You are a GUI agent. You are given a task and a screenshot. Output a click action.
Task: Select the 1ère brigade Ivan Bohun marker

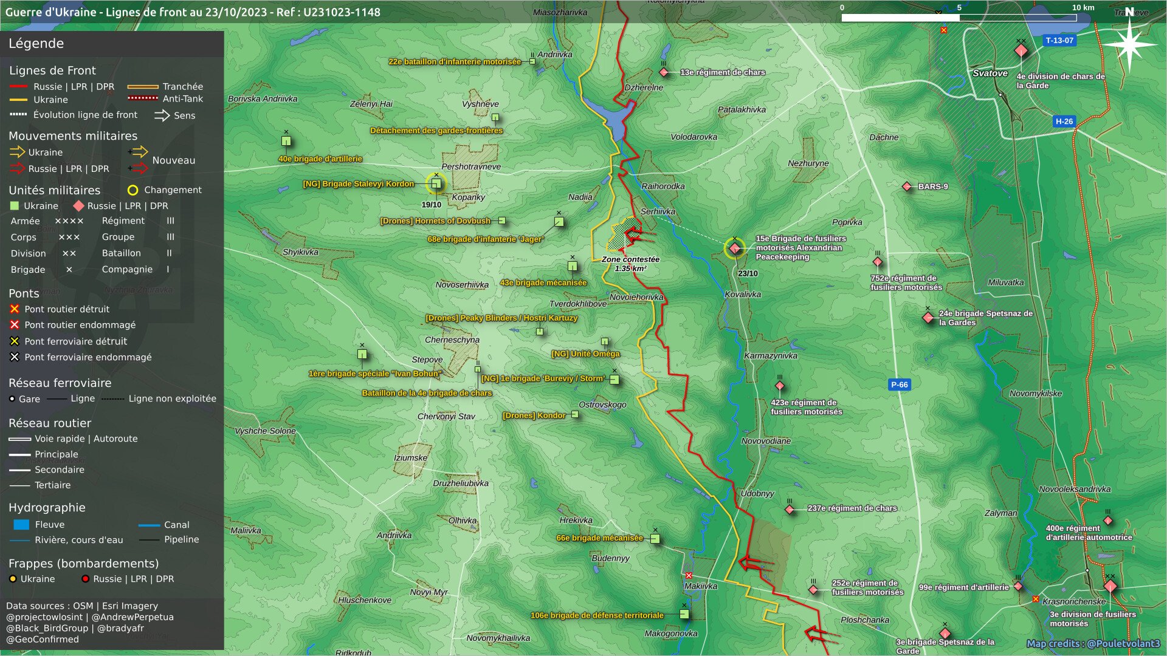[x=362, y=354]
